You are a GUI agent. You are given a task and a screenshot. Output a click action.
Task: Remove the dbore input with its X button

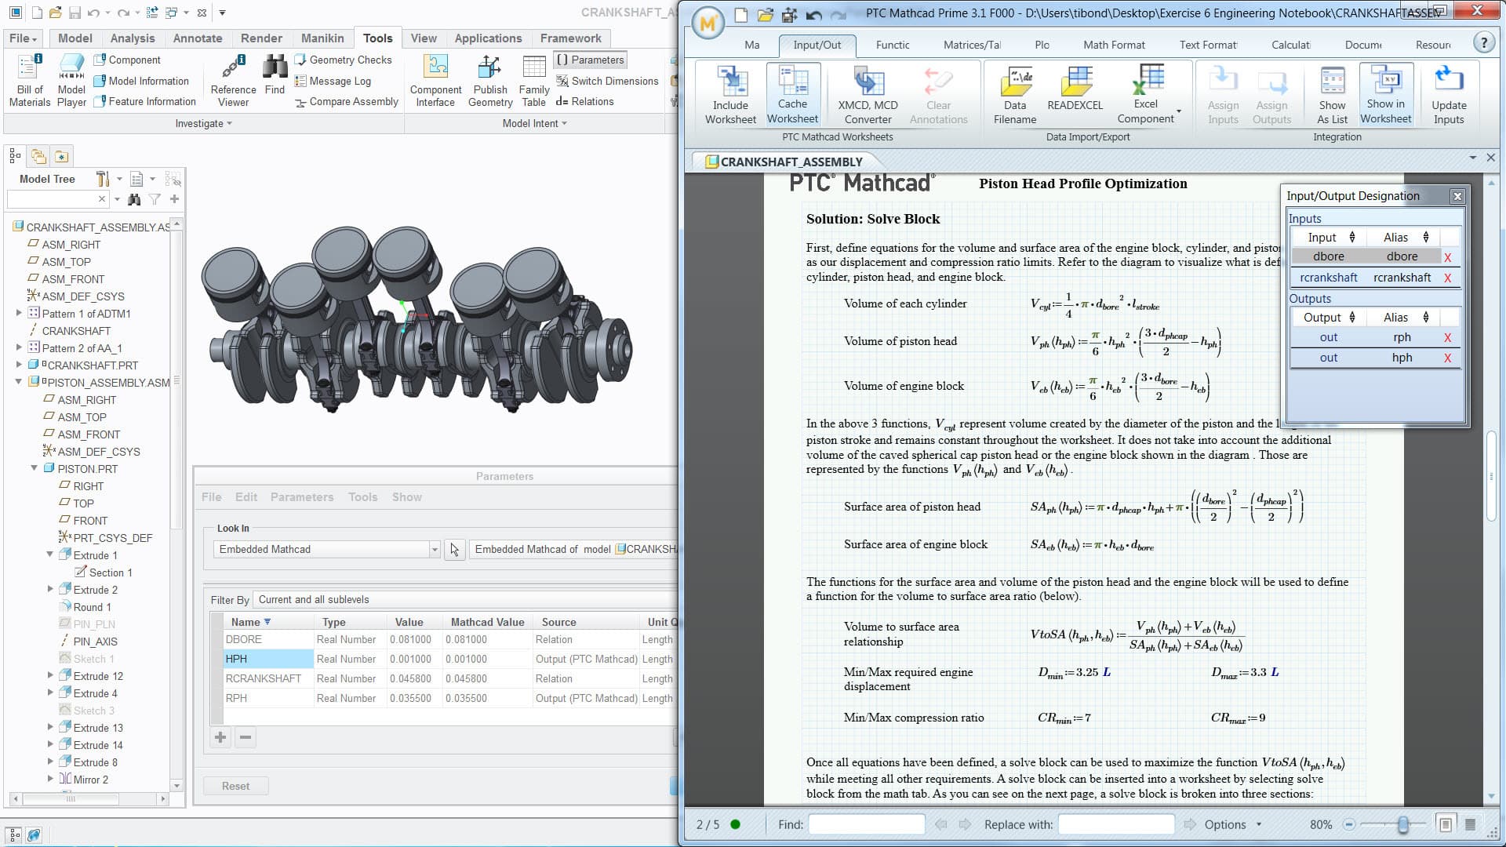1448,256
